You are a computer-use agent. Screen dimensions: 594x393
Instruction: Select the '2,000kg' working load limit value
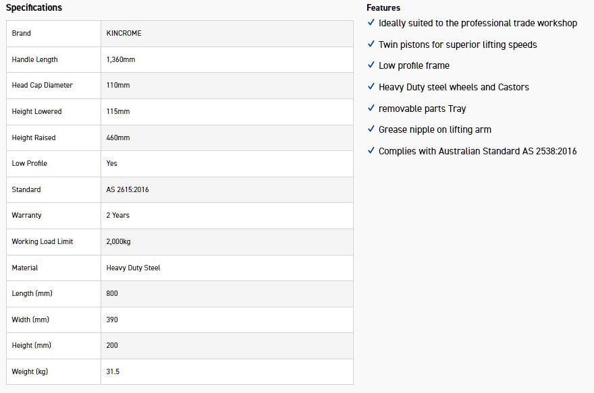[x=119, y=242]
